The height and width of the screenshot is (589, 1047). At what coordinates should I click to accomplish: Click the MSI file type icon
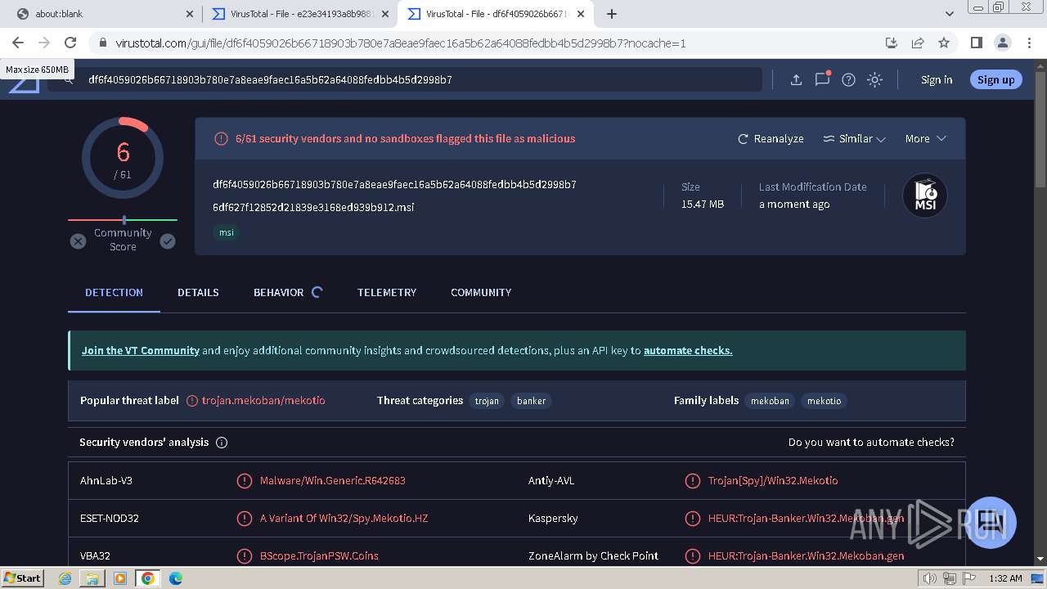[924, 196]
